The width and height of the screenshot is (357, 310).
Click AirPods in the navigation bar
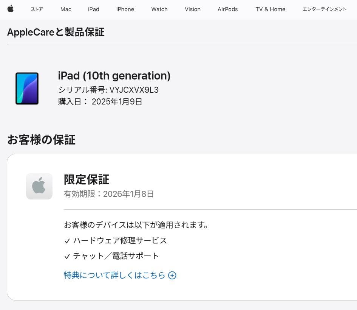(227, 9)
